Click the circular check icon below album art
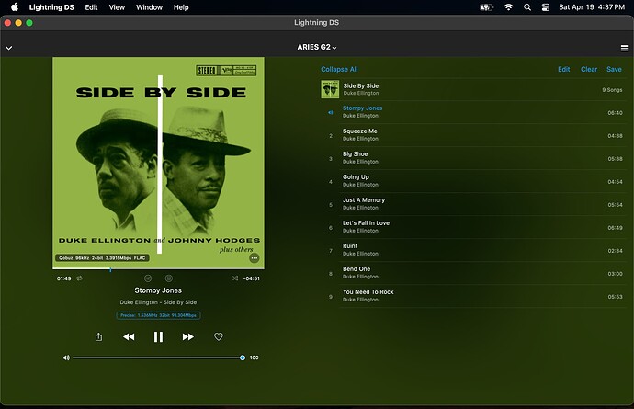The height and width of the screenshot is (409, 634). point(148,278)
